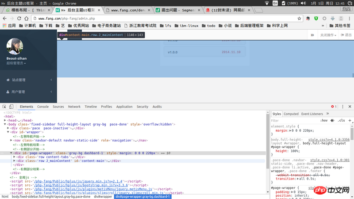Switch to the Network tab

[x=74, y=107]
